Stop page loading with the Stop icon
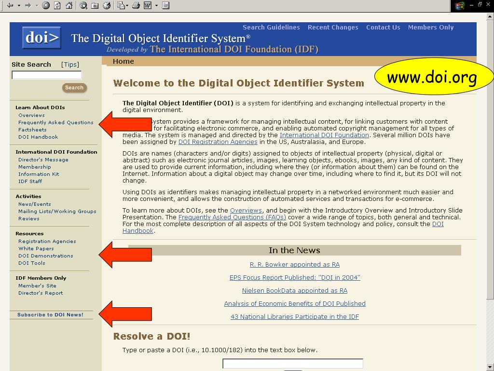This screenshot has height=371, width=494. click(x=46, y=5)
